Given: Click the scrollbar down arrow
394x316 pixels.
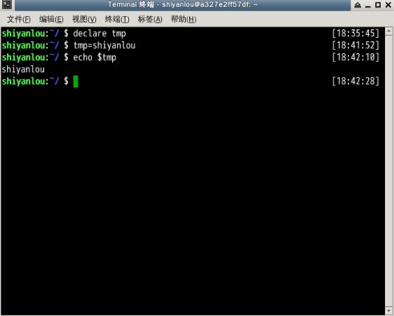Looking at the screenshot, I should pyautogui.click(x=389, y=310).
